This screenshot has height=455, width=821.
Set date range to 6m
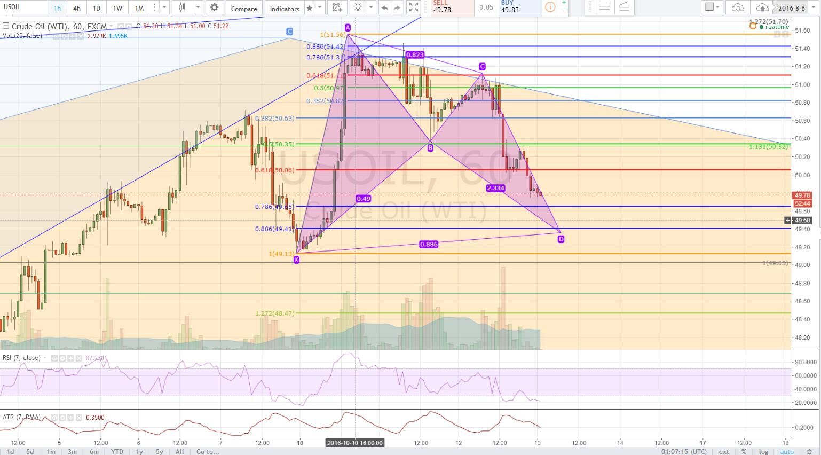coord(94,452)
